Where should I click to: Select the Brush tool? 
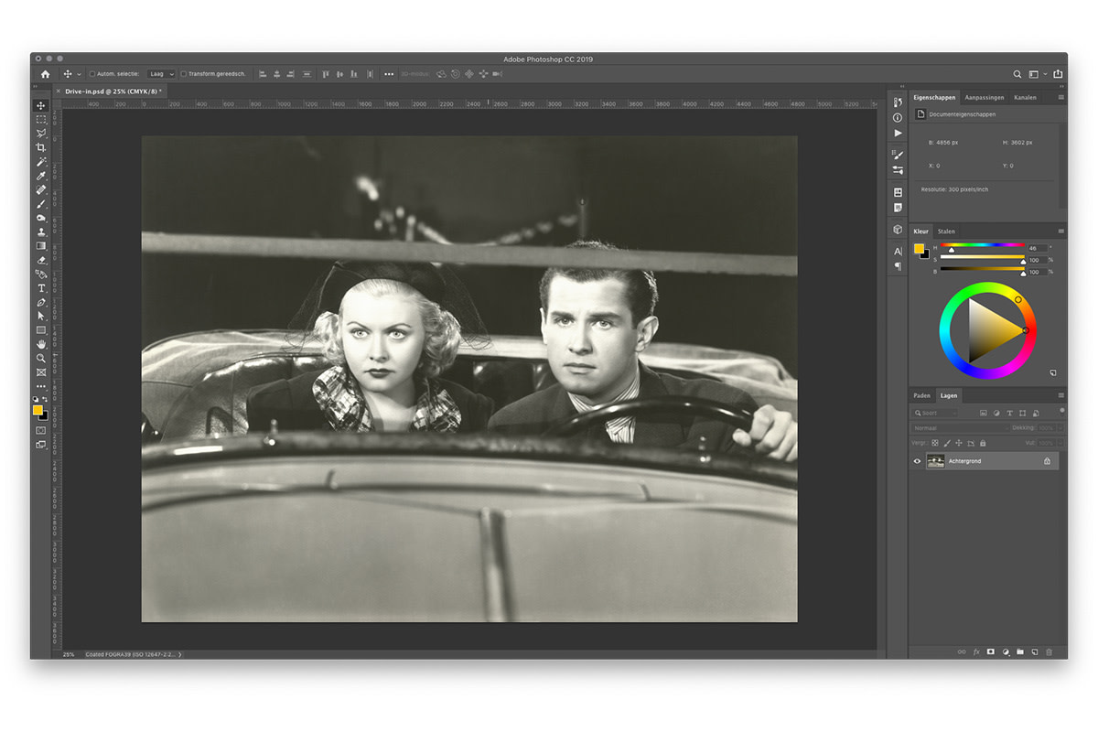[x=41, y=204]
